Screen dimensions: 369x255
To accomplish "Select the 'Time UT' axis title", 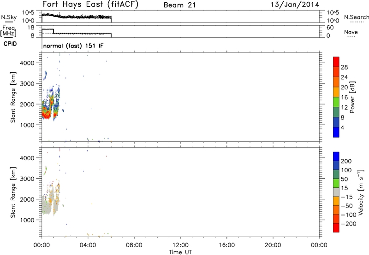I will (x=180, y=252).
